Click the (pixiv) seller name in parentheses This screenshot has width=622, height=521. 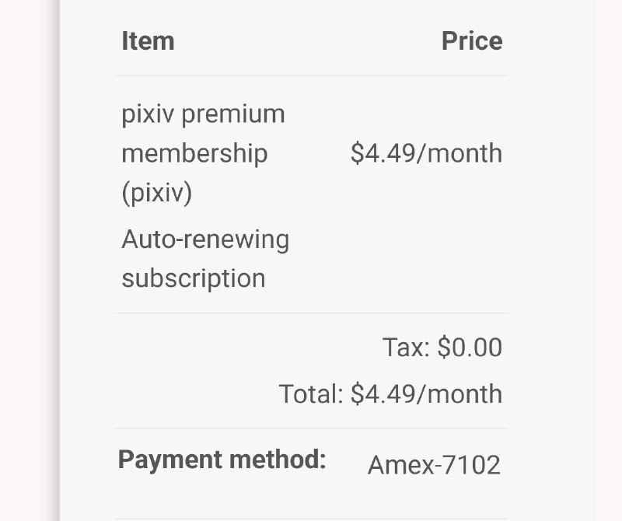(156, 192)
